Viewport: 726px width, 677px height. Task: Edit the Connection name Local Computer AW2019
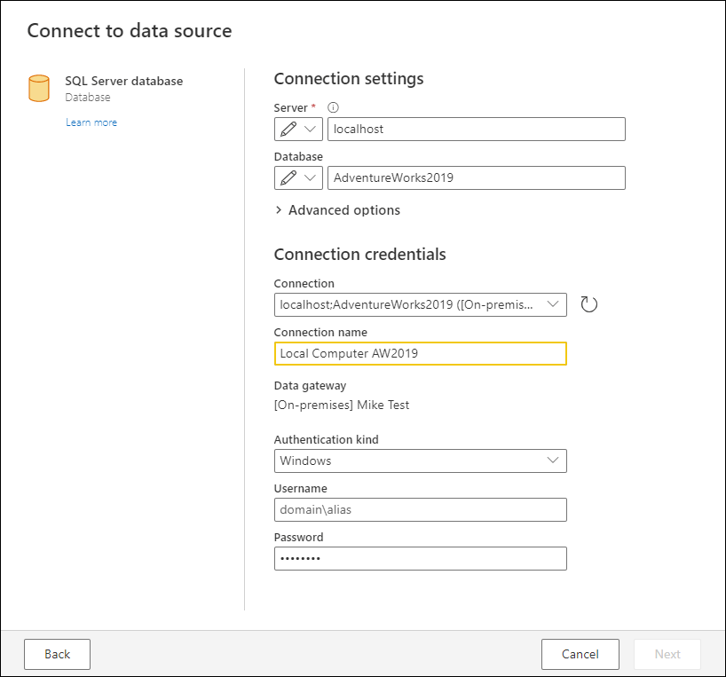click(420, 353)
